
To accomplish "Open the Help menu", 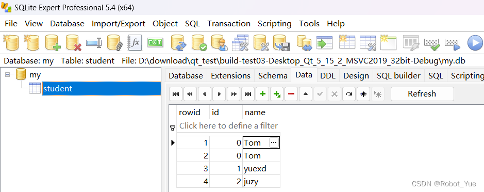I will (x=336, y=24).
